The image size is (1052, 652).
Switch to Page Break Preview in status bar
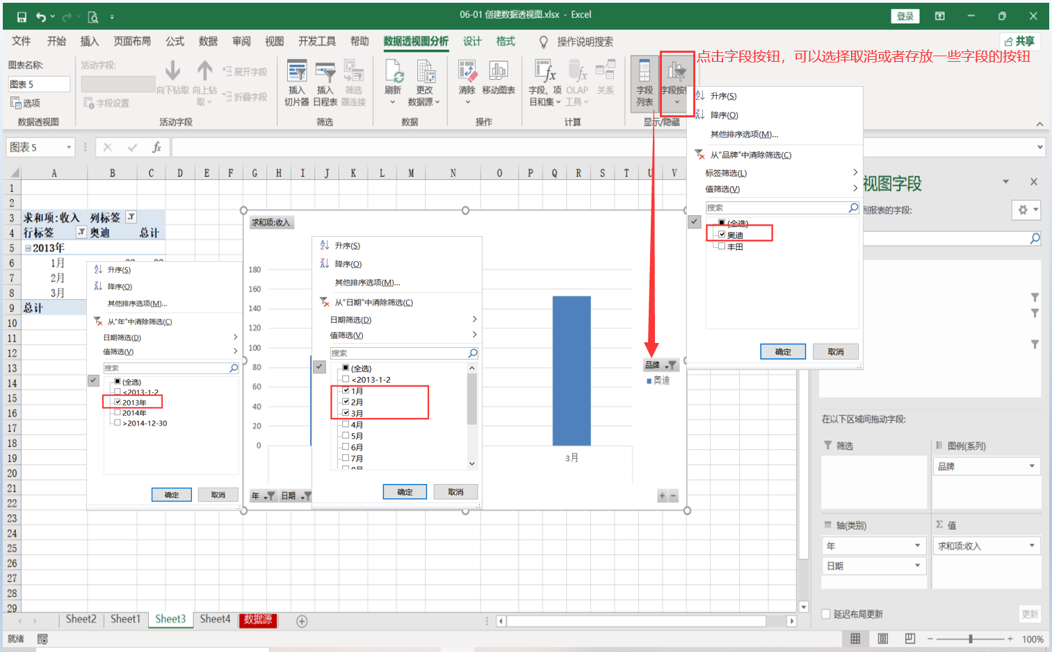[x=910, y=639]
